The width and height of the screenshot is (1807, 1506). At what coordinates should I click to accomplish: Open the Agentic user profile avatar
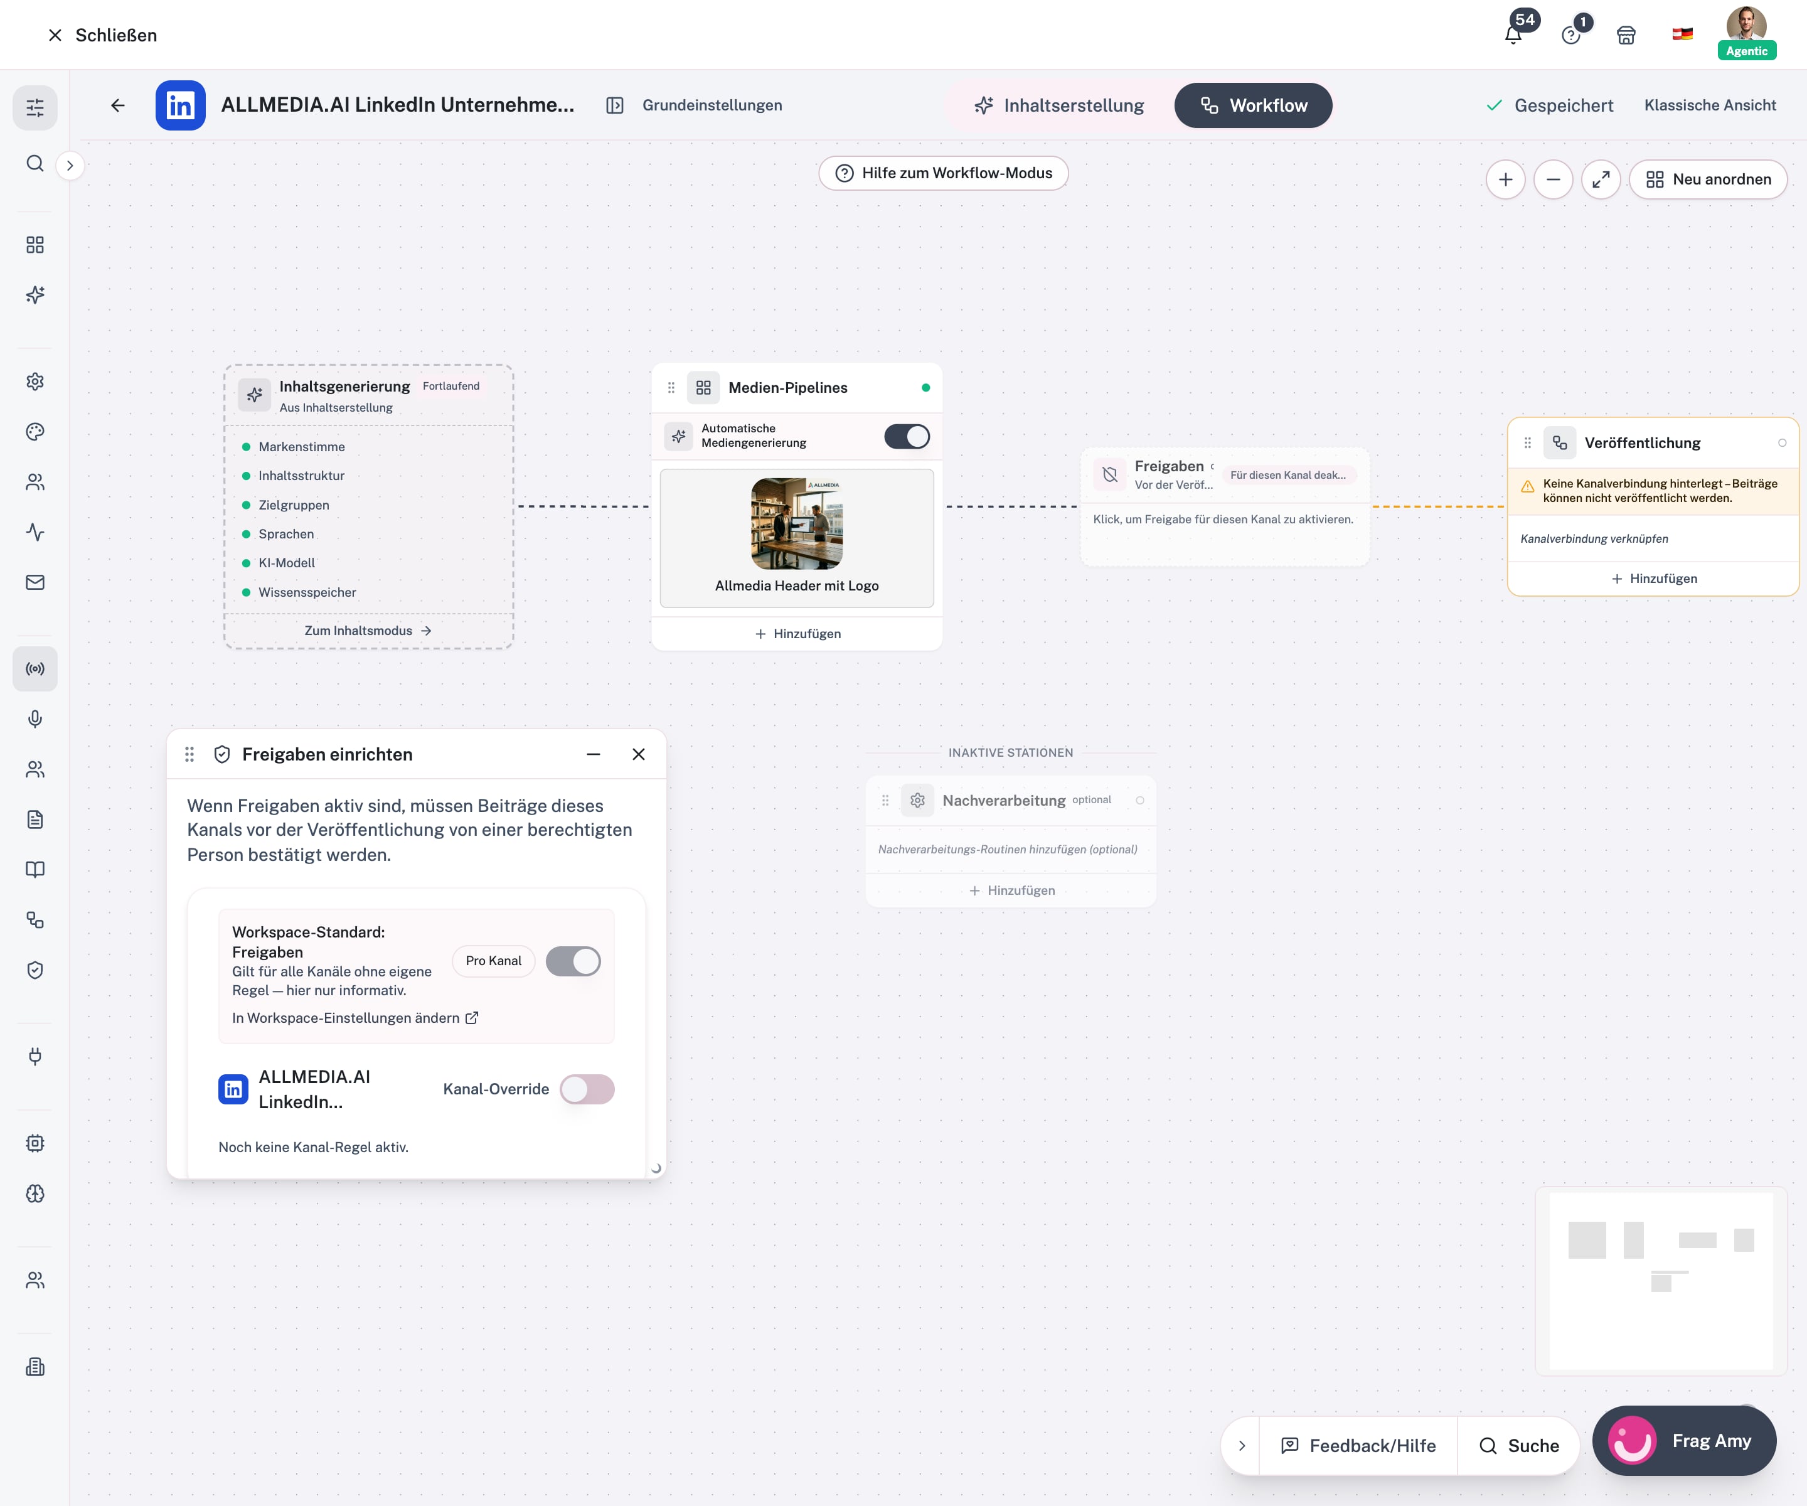tap(1746, 33)
